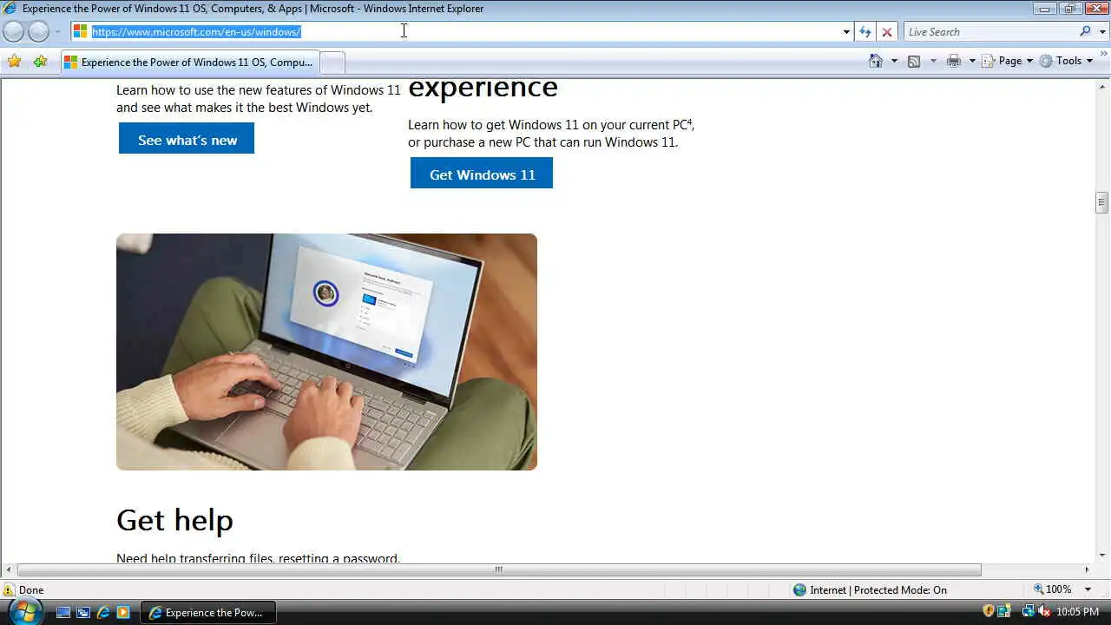Click the Internet Explorer title bar logo
The image size is (1111, 625).
[10, 9]
